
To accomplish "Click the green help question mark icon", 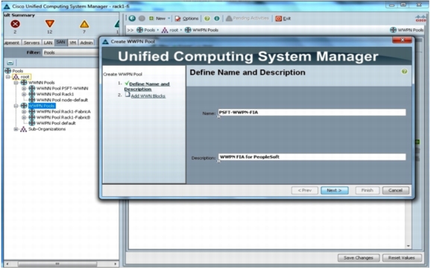I will point(207,19).
